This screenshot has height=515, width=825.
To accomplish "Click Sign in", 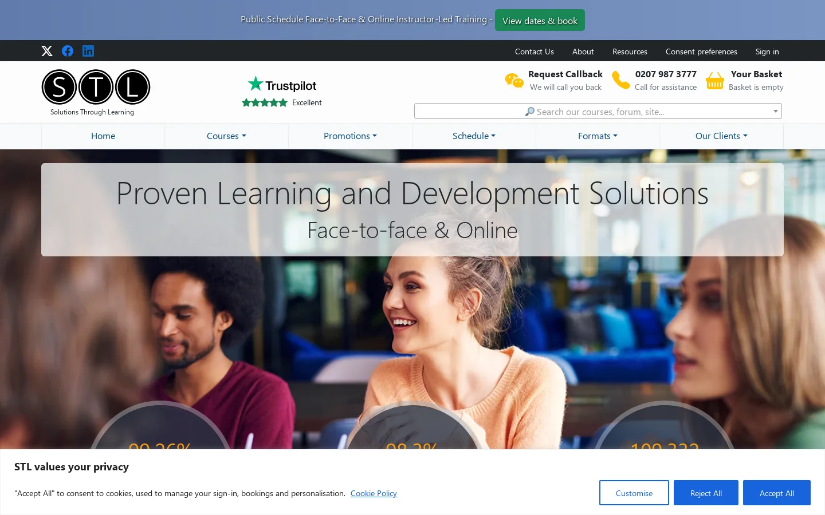I will click(767, 51).
